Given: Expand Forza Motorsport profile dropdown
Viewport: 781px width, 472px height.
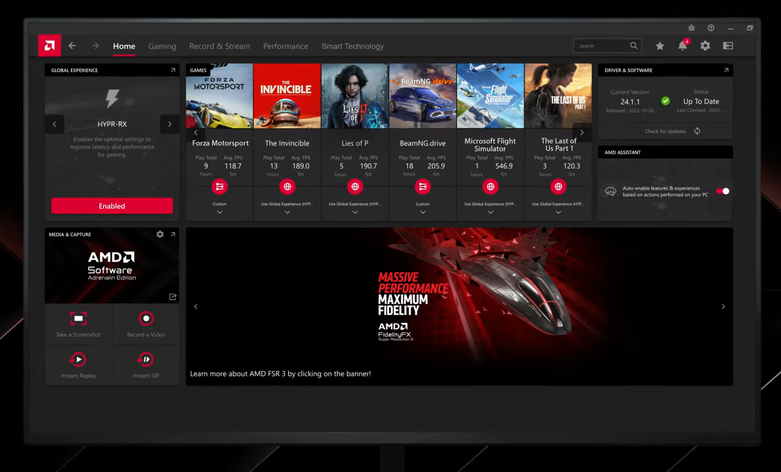Looking at the screenshot, I should coord(220,212).
